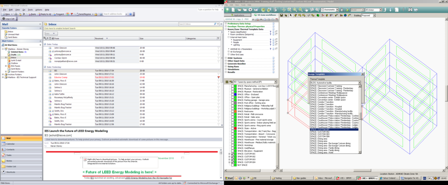
Task: Select the arrow pointer tool in VE toolbar
Action: pyautogui.click(x=291, y=15)
